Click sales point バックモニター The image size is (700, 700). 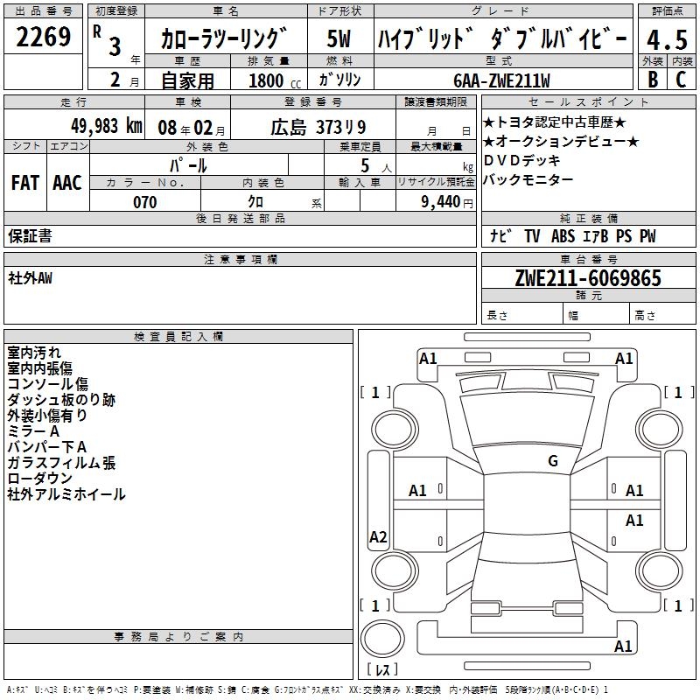click(x=528, y=179)
